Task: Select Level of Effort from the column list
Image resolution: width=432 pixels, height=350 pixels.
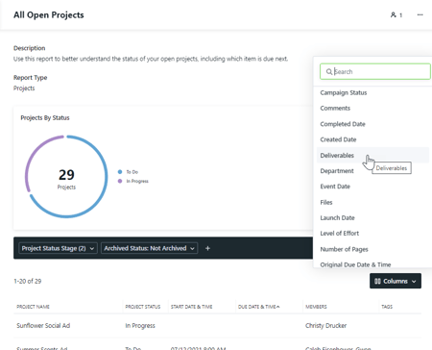Action: pyautogui.click(x=339, y=233)
